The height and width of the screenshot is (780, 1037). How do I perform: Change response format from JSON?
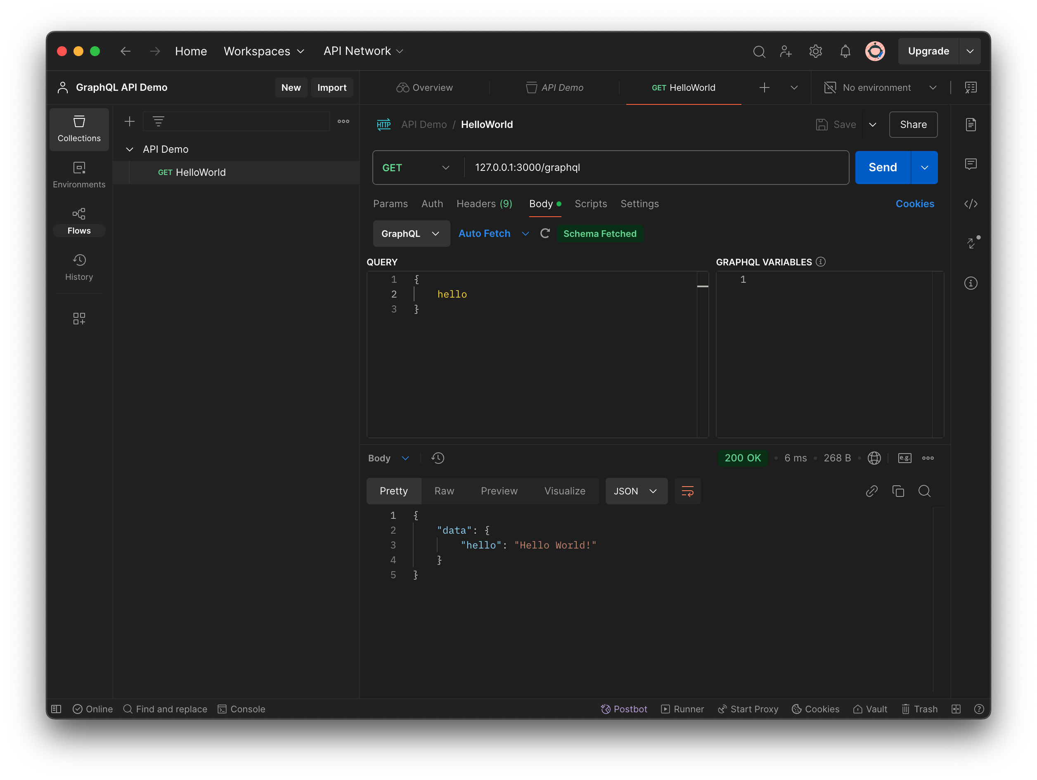[x=636, y=491]
